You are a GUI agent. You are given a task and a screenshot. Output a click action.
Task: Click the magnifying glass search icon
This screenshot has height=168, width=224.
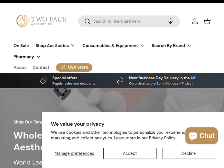pos(87,21)
